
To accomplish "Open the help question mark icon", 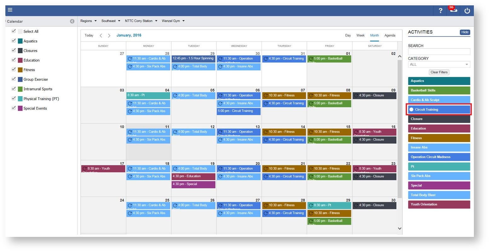I will point(440,10).
